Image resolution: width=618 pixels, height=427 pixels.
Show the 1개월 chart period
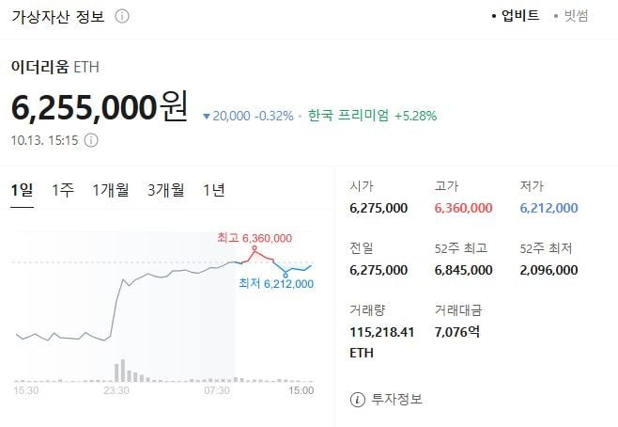click(x=111, y=190)
